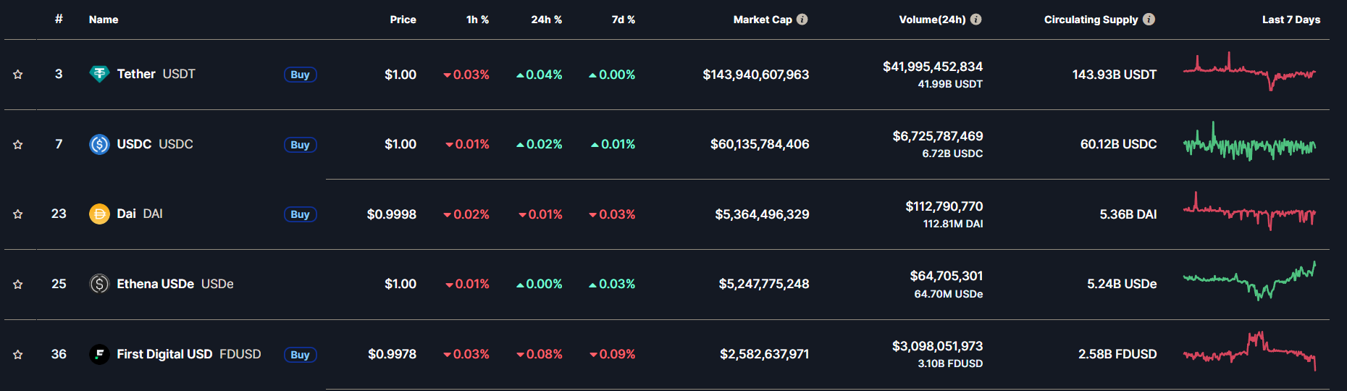
Task: Open the First Digital USD FDUSD page
Action: click(x=189, y=354)
